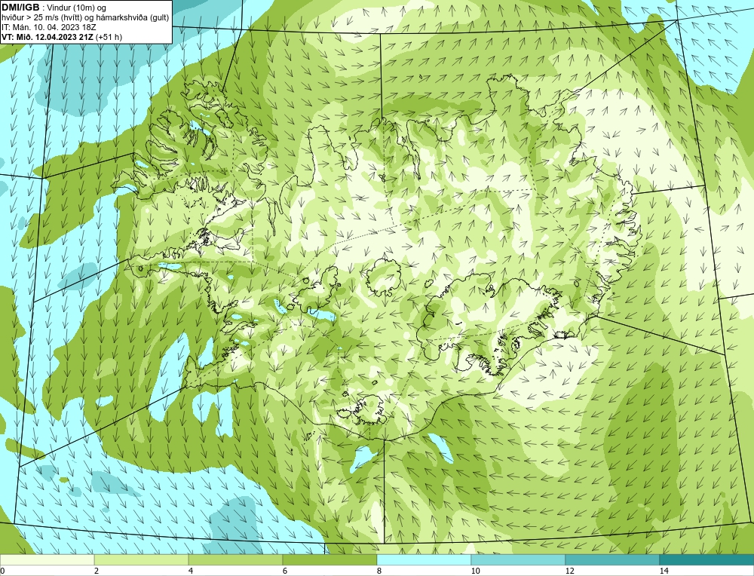Click the legend scale label '12'
This screenshot has width=754, height=576.
(570, 571)
